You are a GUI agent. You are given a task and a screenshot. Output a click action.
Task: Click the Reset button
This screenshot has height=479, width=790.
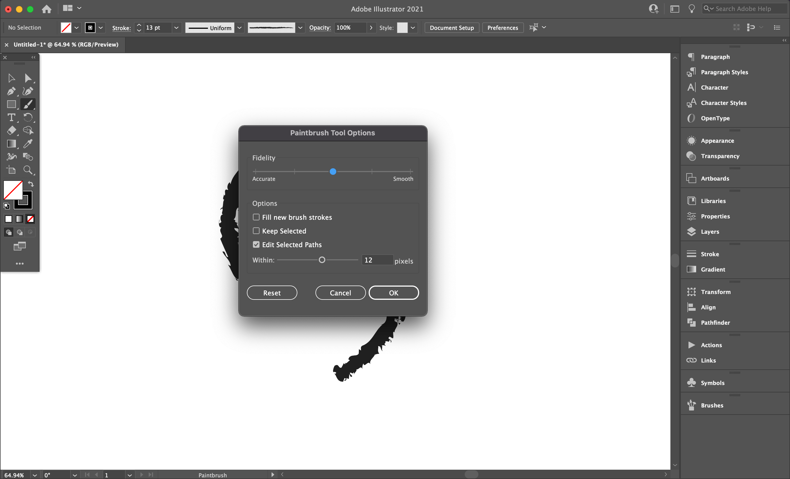pyautogui.click(x=272, y=293)
